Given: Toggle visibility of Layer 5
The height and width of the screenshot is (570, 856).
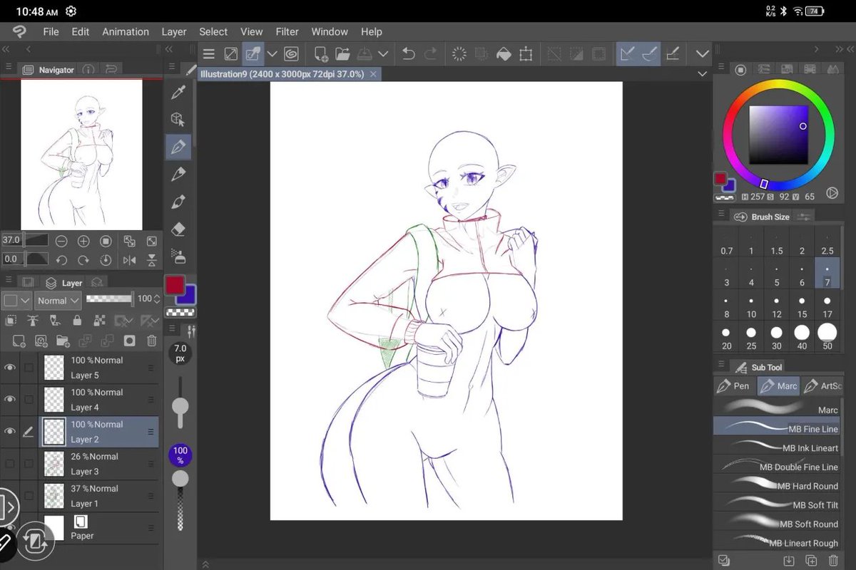Looking at the screenshot, I should point(9,367).
